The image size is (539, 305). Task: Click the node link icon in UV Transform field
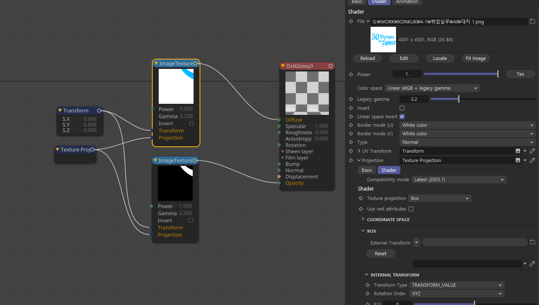tap(518, 151)
